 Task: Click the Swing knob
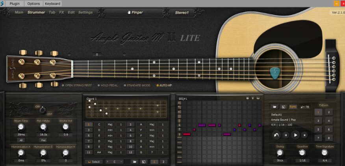coord(280,153)
